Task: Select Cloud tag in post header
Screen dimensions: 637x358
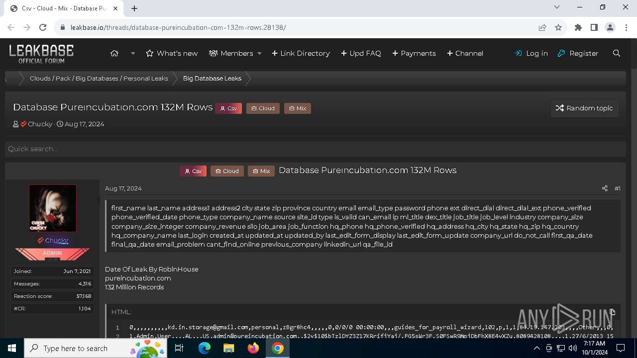Action: coord(227,171)
